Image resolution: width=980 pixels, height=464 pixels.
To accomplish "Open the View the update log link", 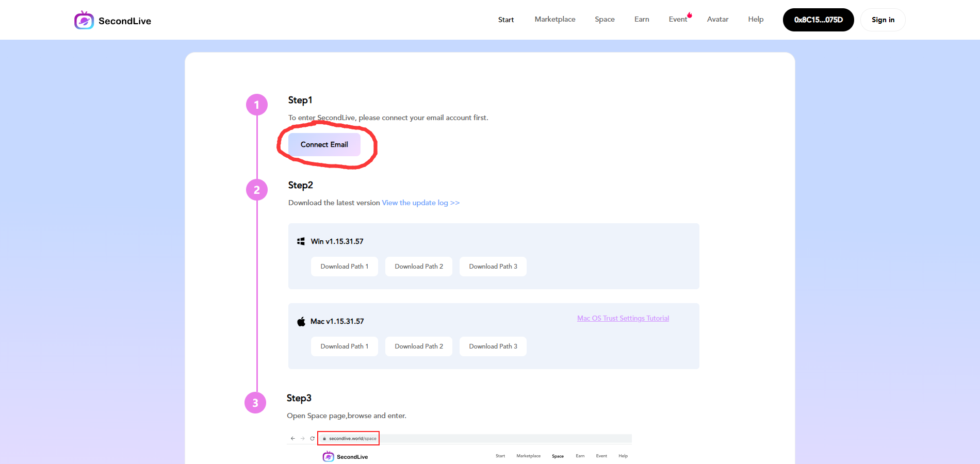I will [x=420, y=203].
